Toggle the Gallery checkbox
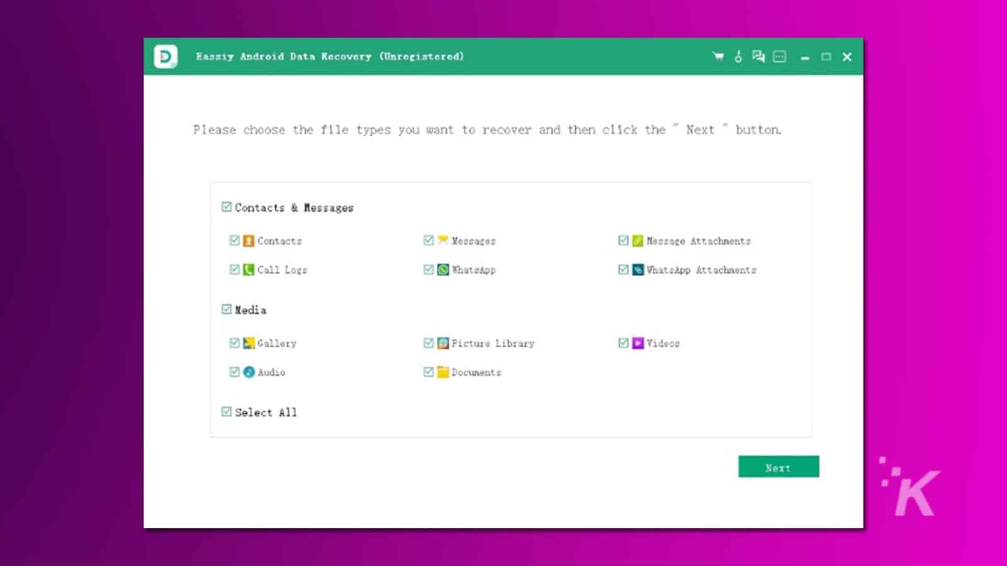Viewport: 1007px width, 566px height. coord(235,343)
